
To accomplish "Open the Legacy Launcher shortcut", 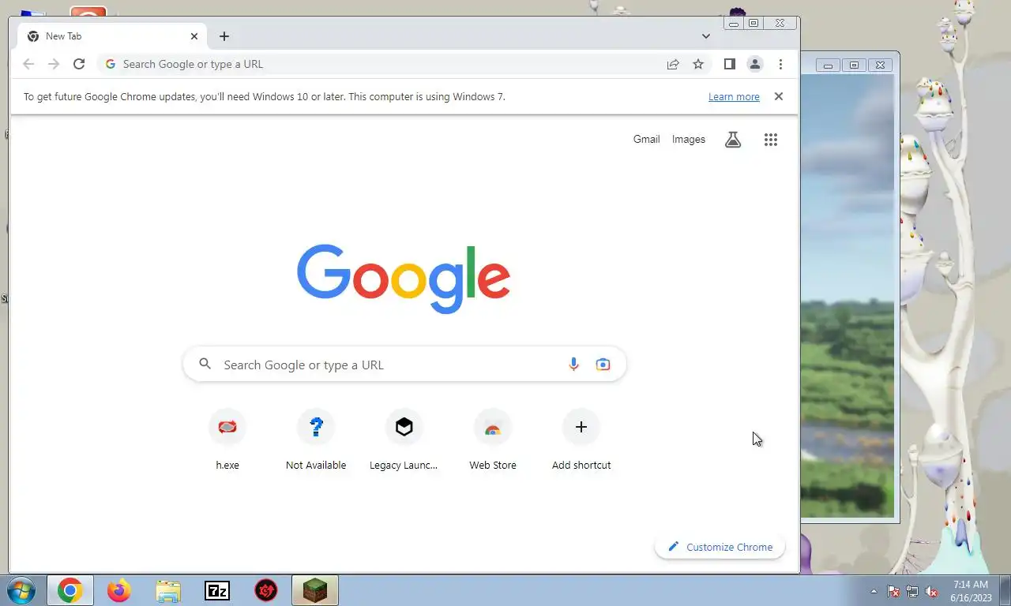I will point(404,440).
